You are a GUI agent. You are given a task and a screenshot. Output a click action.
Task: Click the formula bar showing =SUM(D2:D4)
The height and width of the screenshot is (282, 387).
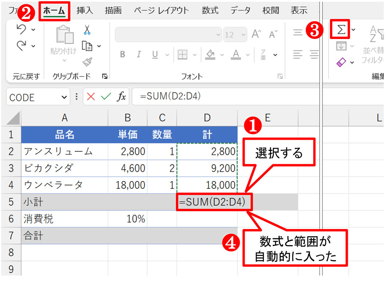(x=225, y=96)
